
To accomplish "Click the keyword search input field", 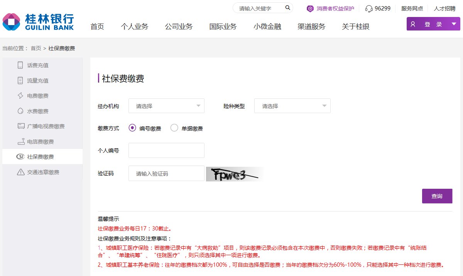I will [x=259, y=8].
